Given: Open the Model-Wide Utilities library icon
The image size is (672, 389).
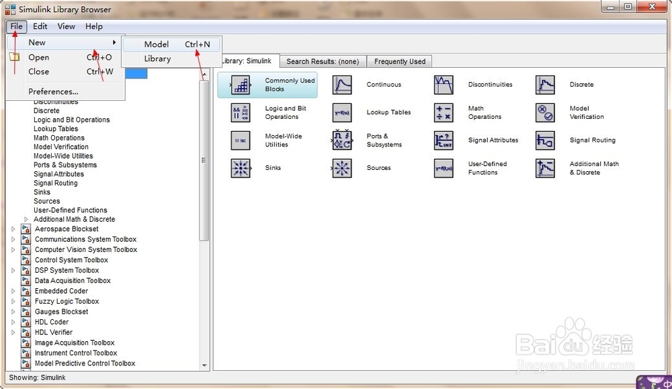Looking at the screenshot, I should tap(241, 140).
